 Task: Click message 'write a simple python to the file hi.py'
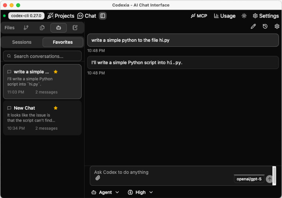point(183,40)
